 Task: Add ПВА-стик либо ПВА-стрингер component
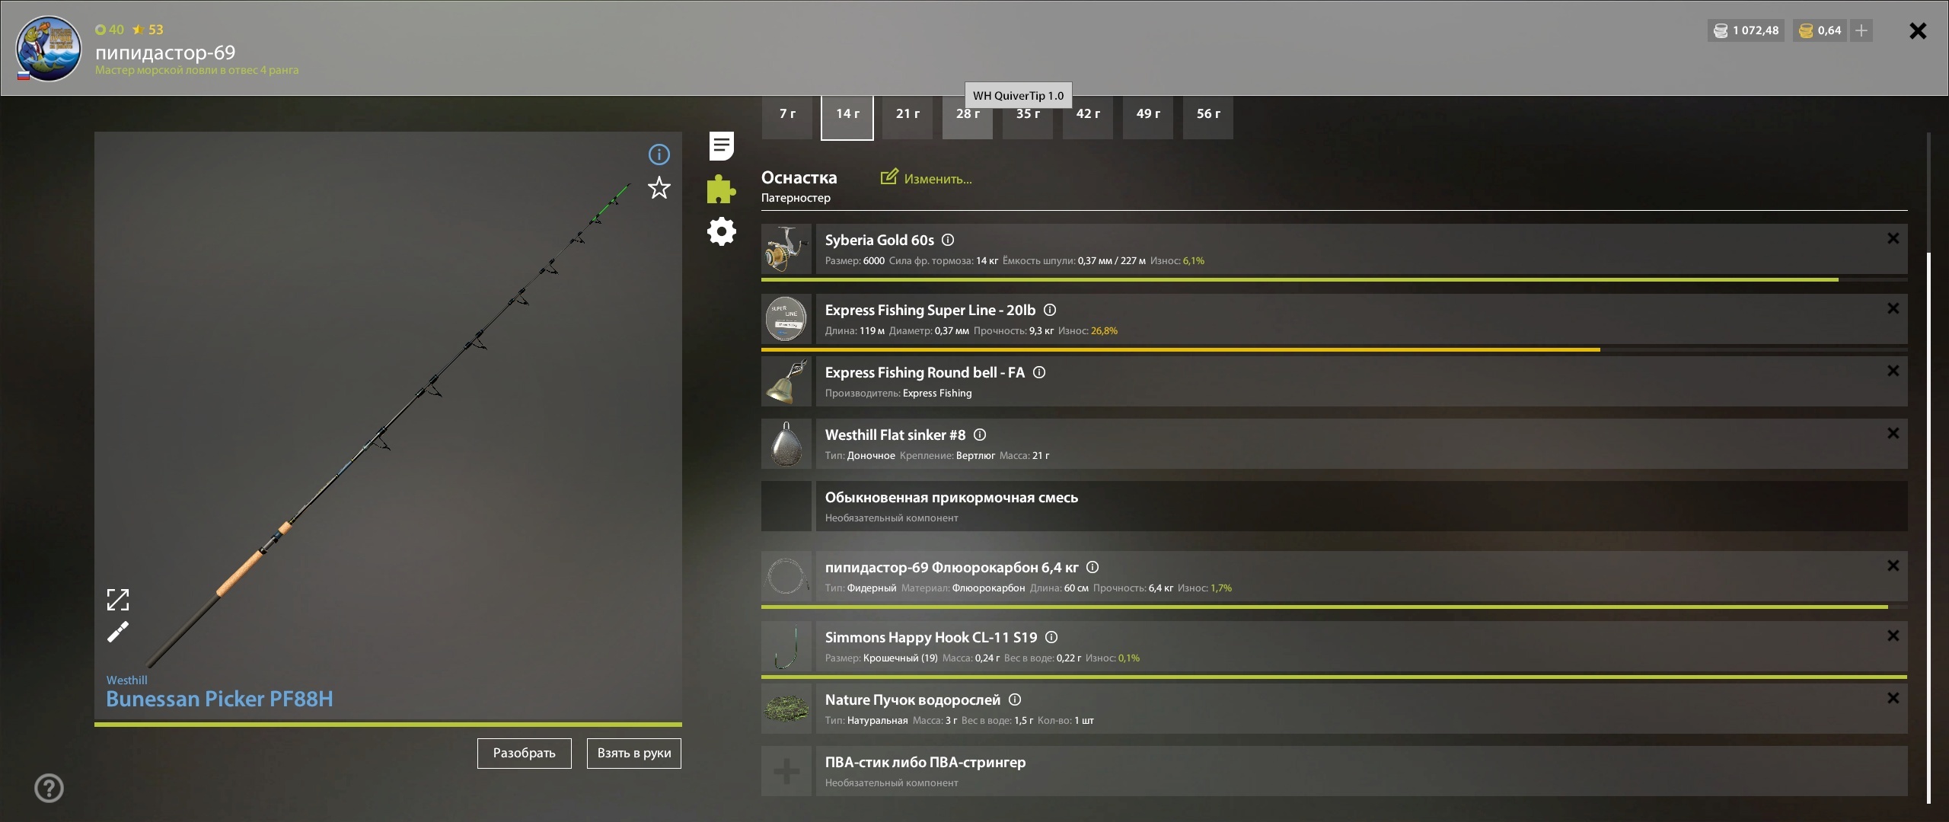tap(786, 771)
